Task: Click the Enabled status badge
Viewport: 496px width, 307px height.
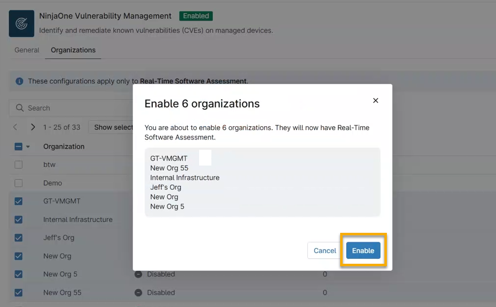Action: tap(196, 16)
